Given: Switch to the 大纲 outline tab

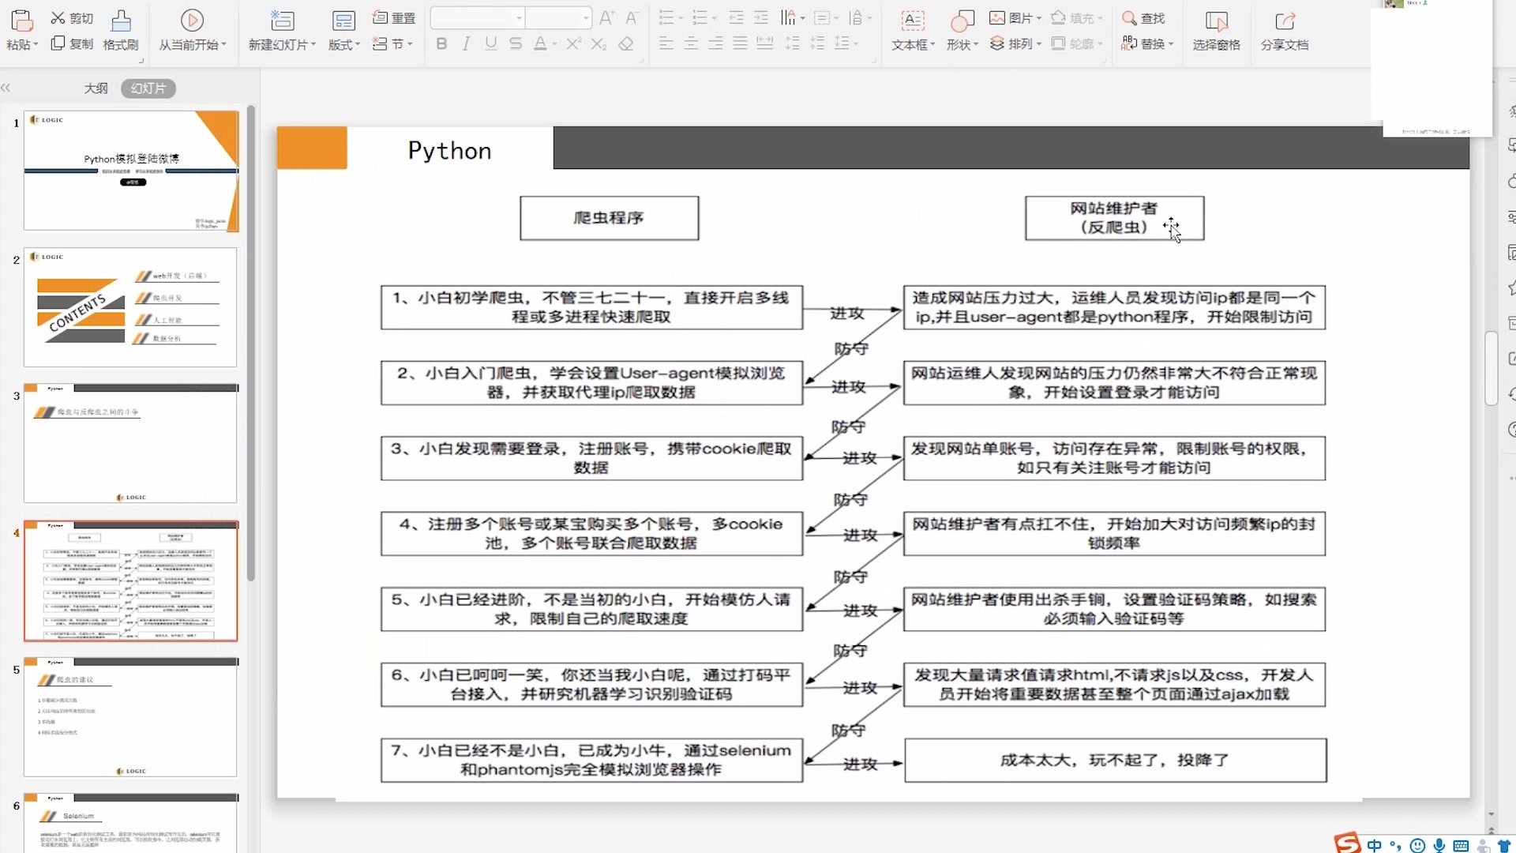Looking at the screenshot, I should tap(96, 88).
